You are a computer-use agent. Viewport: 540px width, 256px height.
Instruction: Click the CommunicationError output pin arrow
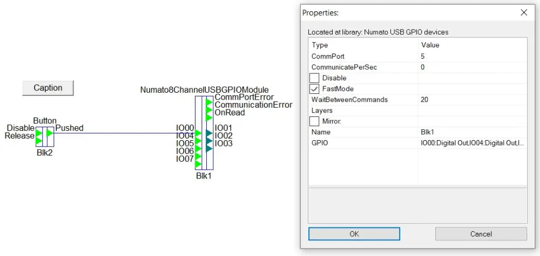tap(208, 109)
